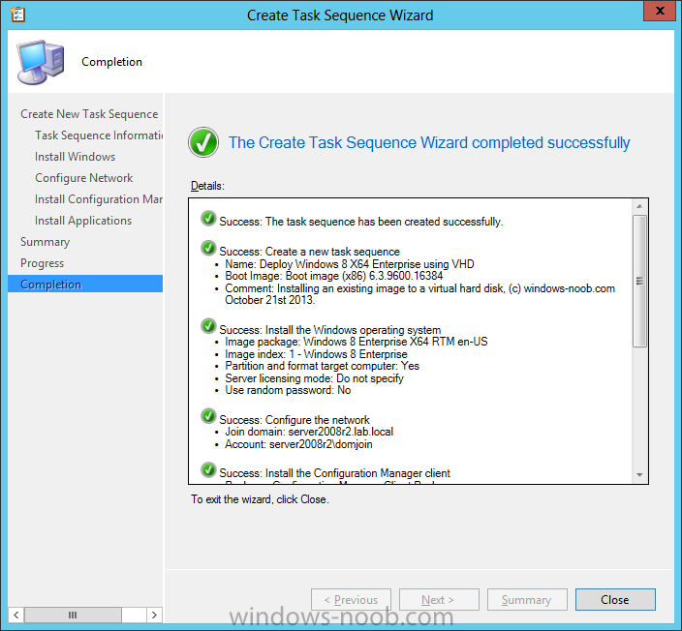Click the completed successfully heading text
This screenshot has width=682, height=631.
coord(429,142)
